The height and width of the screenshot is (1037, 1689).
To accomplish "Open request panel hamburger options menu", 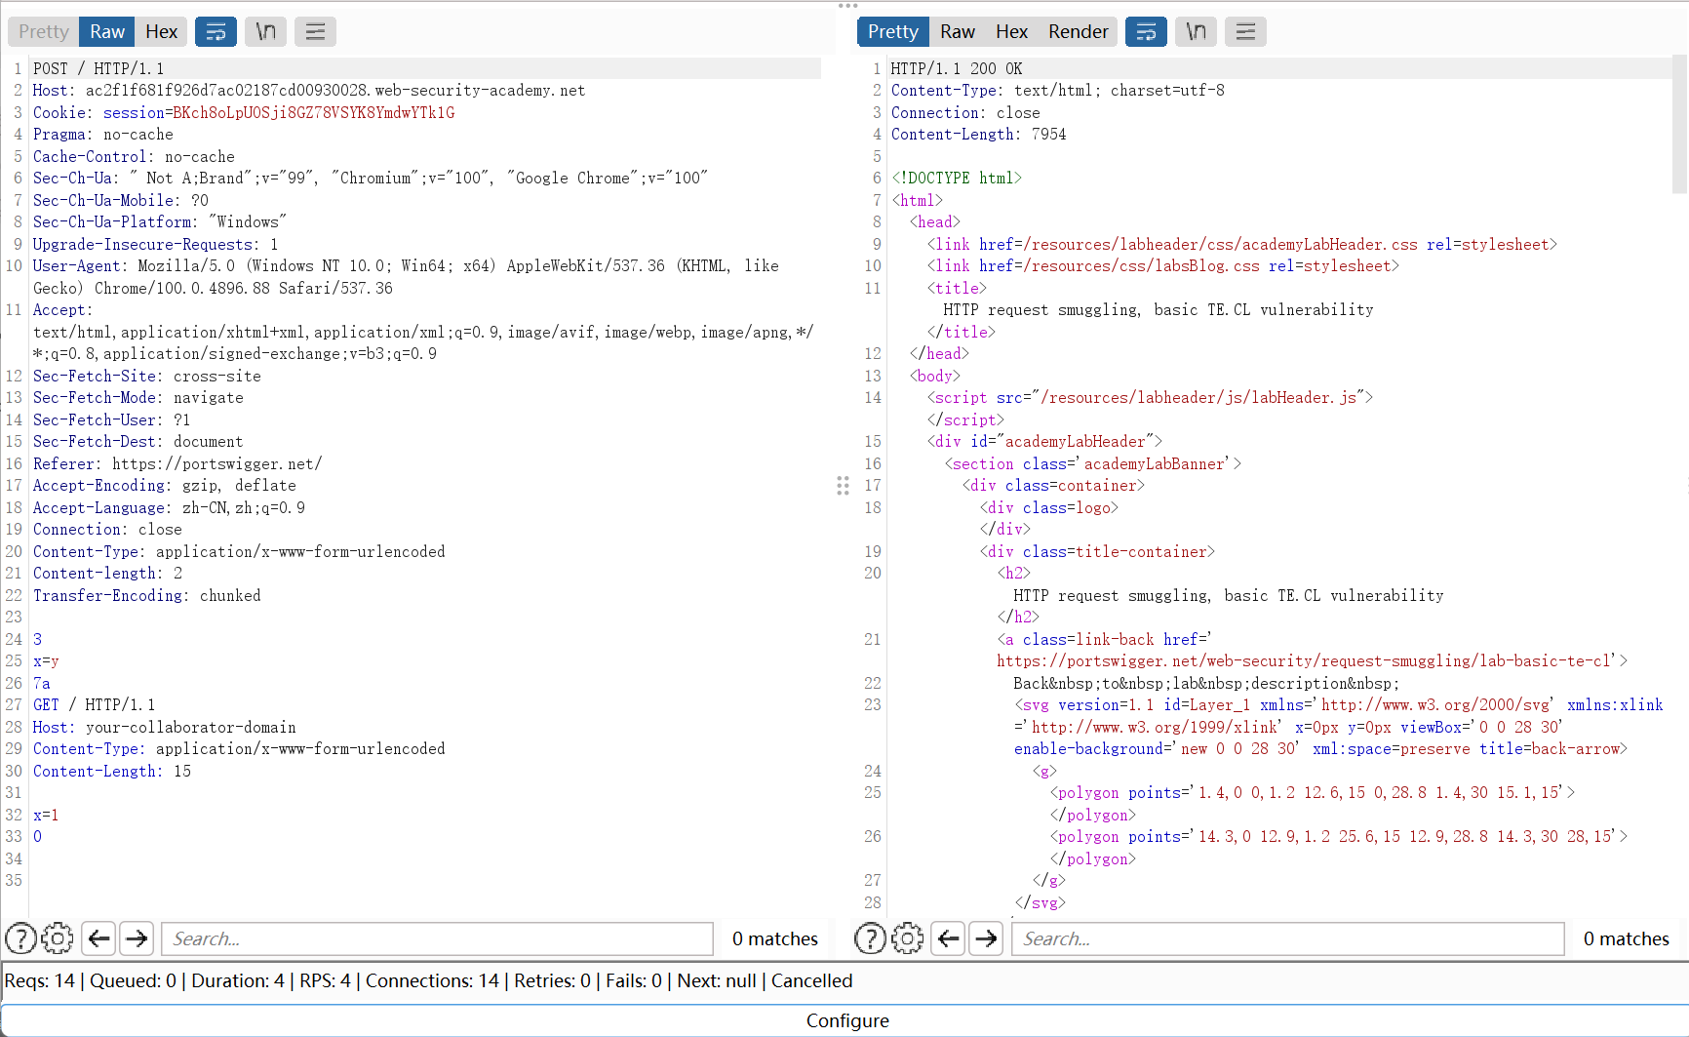I will [315, 31].
